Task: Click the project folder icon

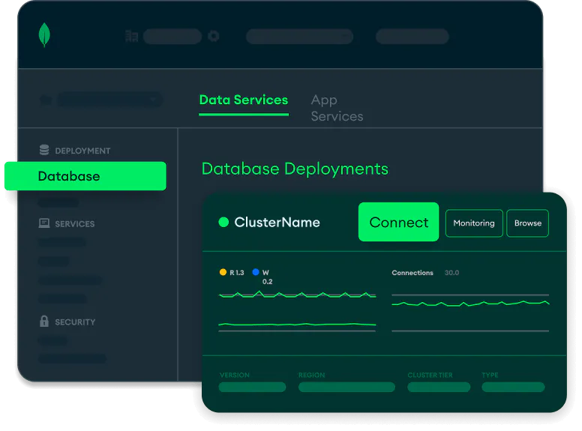Action: coord(46,100)
